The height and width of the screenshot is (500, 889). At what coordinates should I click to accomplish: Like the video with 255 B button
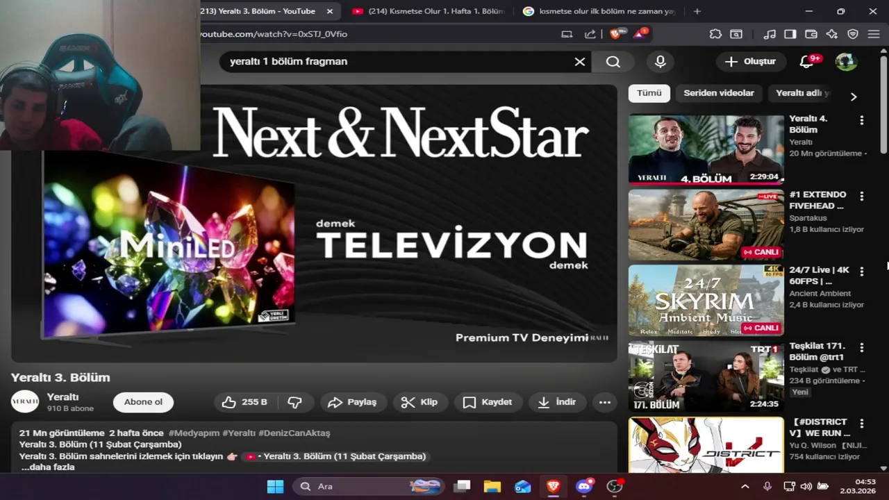click(x=246, y=402)
